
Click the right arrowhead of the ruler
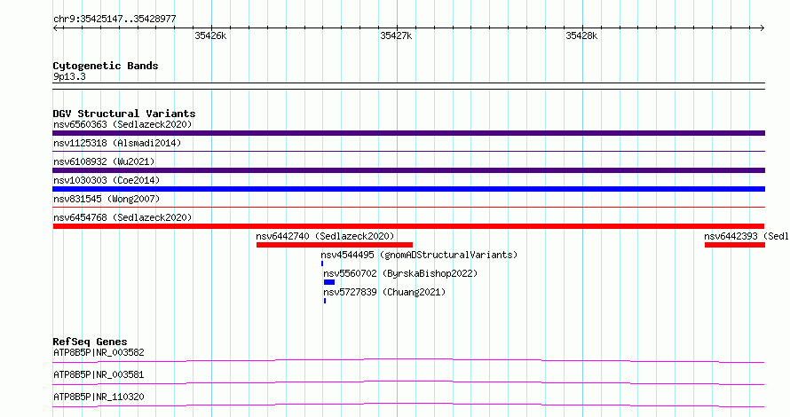[x=762, y=28]
